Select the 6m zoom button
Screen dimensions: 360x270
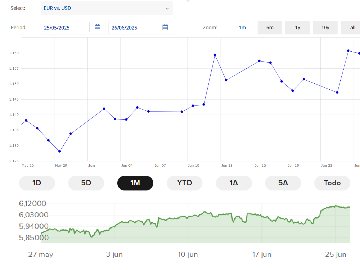click(270, 28)
